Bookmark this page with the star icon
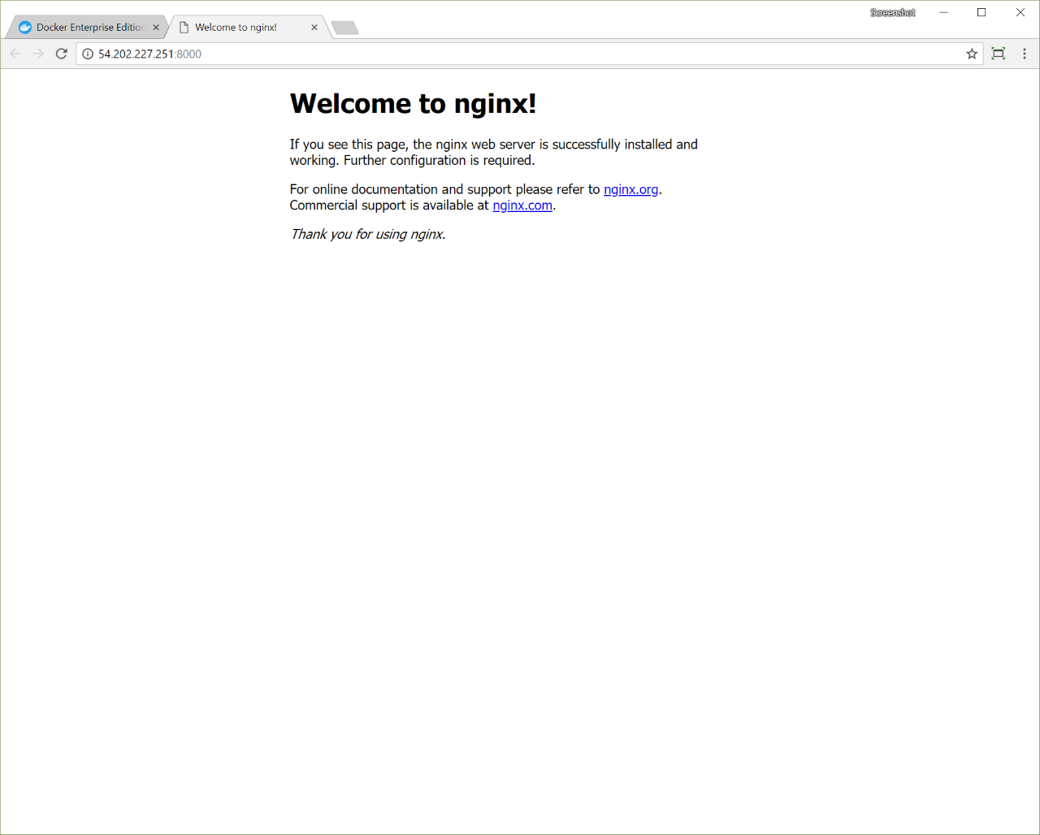 972,54
